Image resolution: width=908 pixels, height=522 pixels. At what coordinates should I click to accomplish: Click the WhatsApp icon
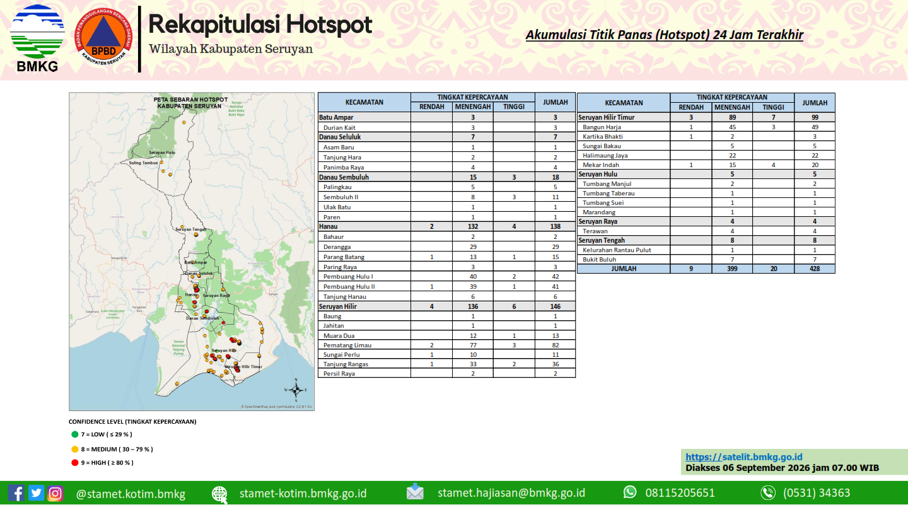[x=630, y=492]
